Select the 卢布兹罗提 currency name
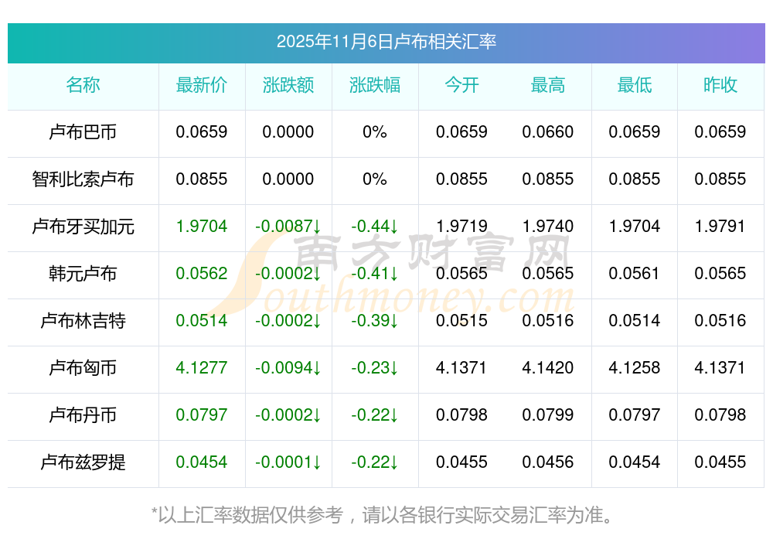 (83, 462)
